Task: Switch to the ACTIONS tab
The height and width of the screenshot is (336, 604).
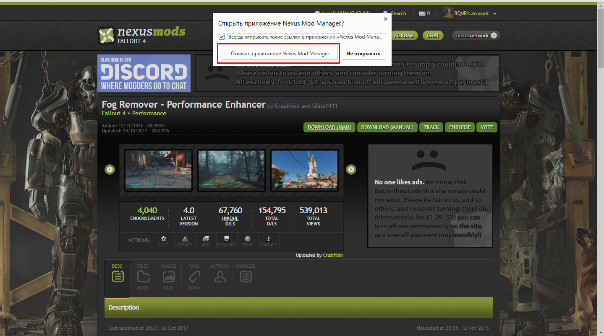Action: pos(220,274)
